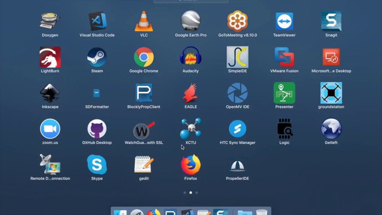Open OpenMV IDE

237,93
